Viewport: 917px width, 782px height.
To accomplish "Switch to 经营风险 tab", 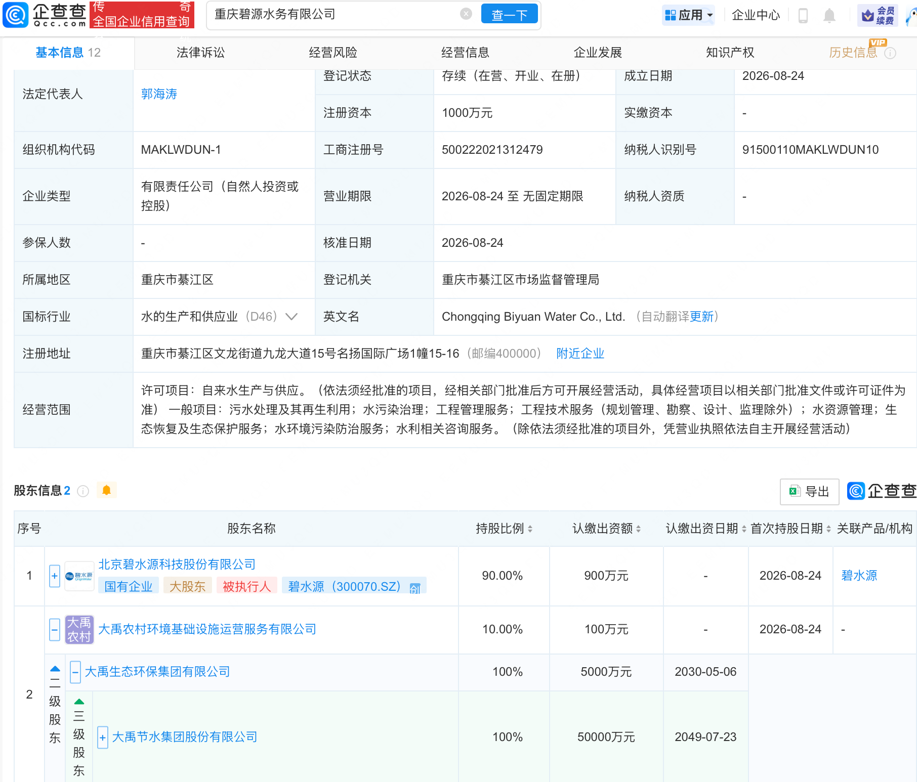I will pos(333,53).
